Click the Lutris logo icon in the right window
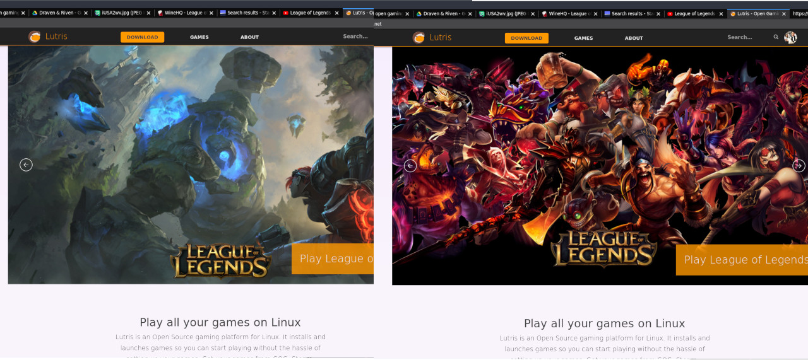 click(419, 38)
